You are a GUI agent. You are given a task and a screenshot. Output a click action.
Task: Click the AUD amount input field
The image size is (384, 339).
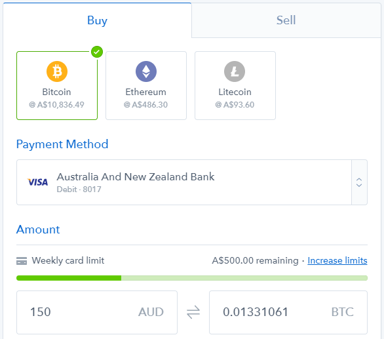97,312
